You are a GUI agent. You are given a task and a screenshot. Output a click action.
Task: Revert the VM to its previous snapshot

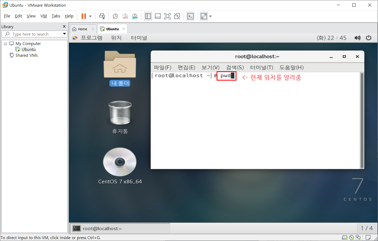click(125, 16)
